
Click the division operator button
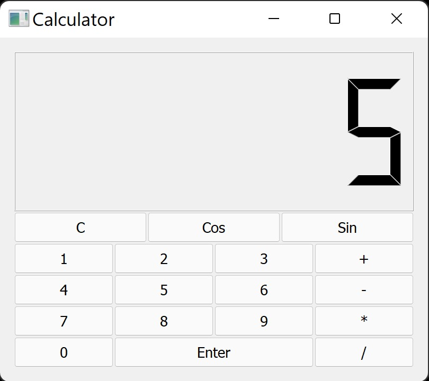364,352
